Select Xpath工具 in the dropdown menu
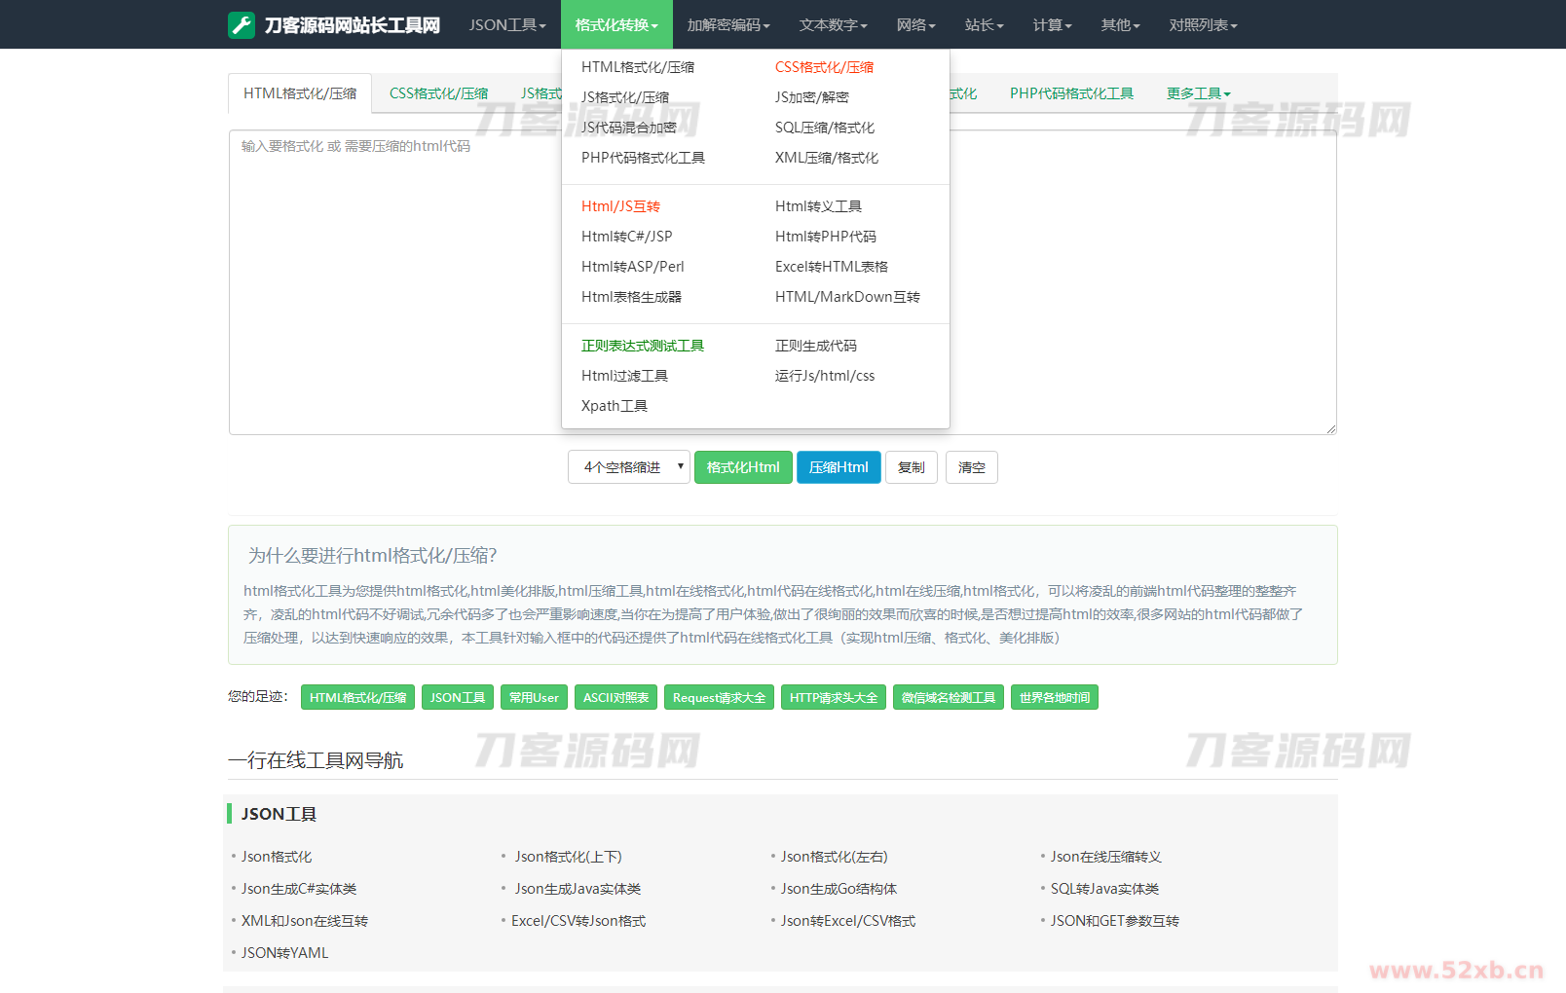 point(615,406)
